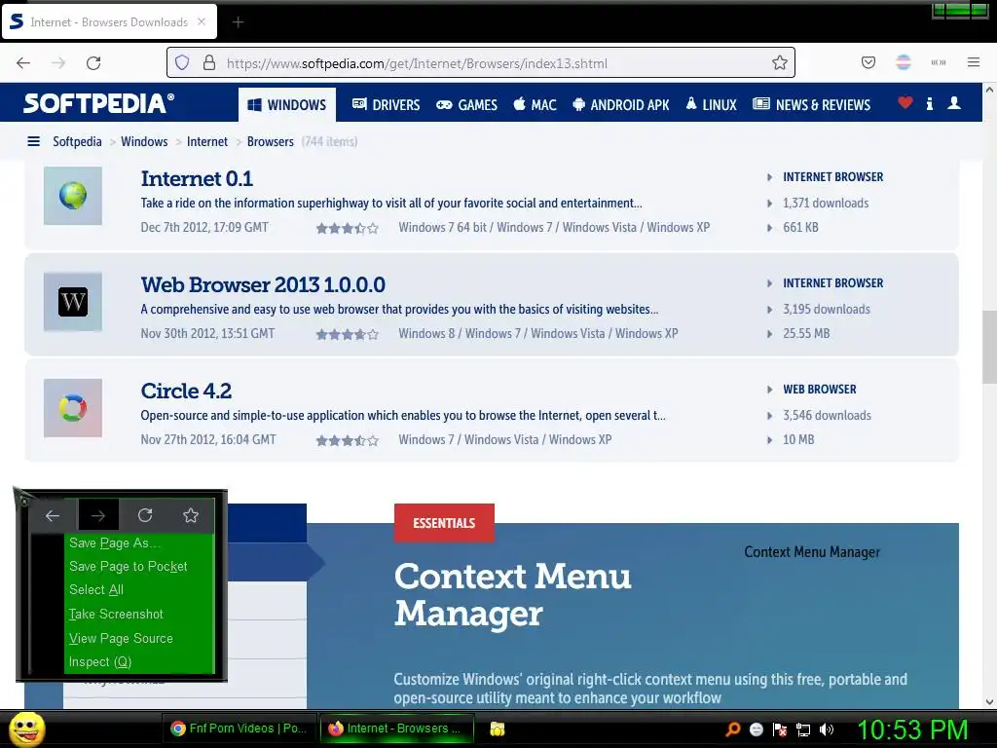Switch to Firefox Internet - Browsers taskbar button

tap(397, 729)
